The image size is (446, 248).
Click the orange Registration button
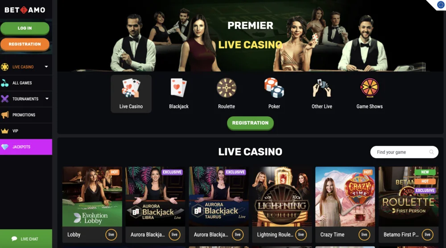(x=25, y=45)
